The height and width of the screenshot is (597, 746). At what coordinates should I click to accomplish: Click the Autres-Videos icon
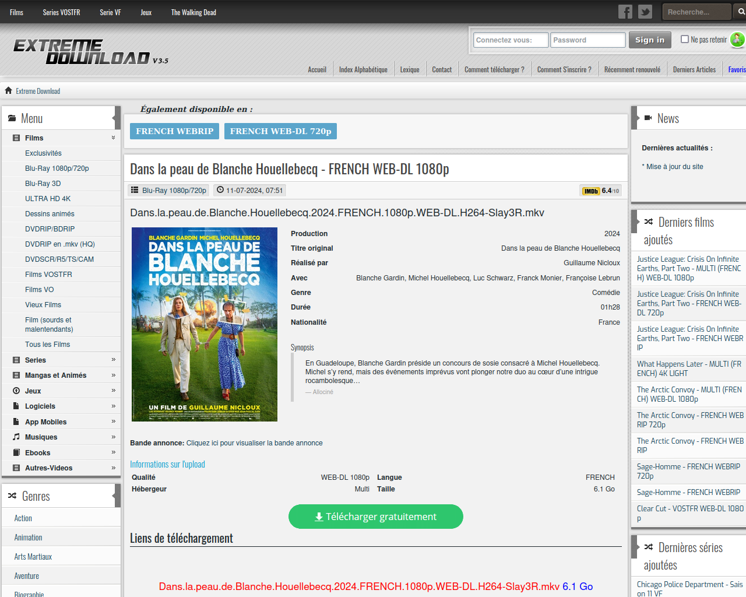point(16,468)
